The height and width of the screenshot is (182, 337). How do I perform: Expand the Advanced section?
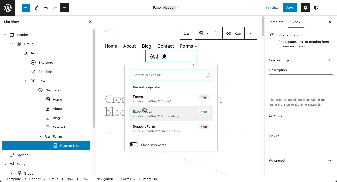[x=330, y=161]
